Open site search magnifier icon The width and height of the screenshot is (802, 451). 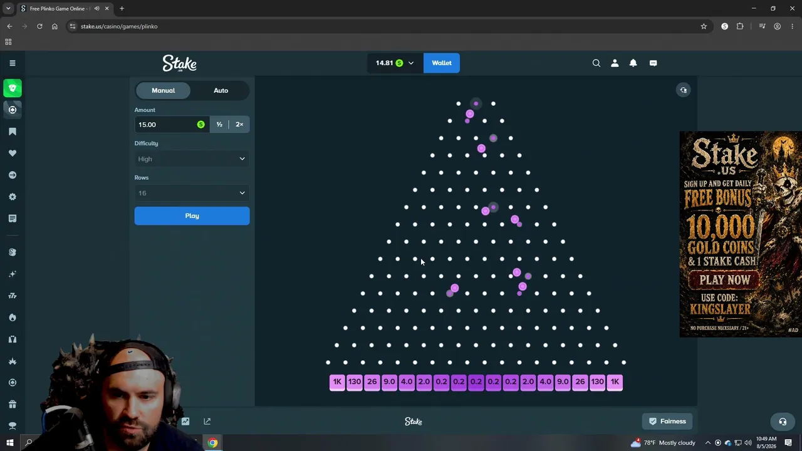click(596, 63)
